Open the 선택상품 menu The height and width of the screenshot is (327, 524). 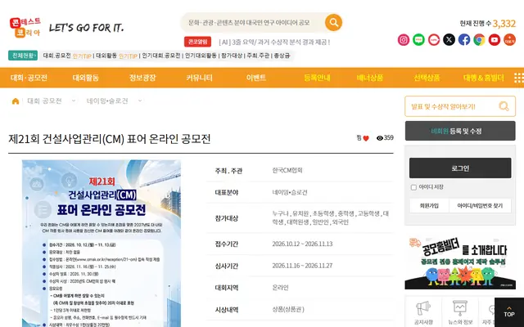tap(427, 78)
